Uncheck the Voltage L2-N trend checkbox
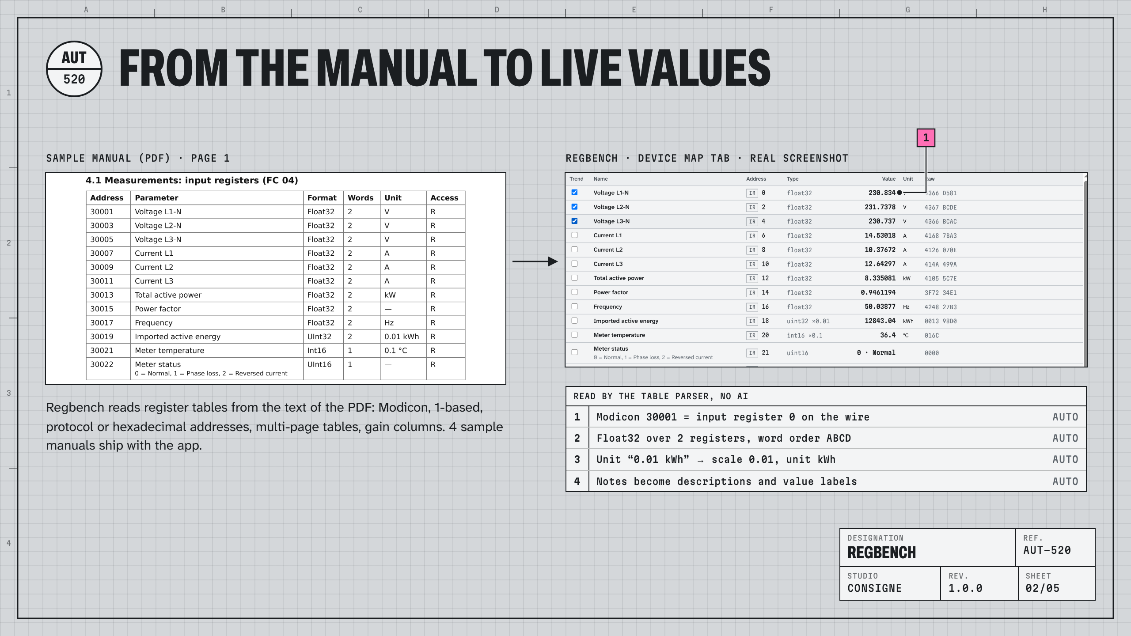1131x636 pixels. pyautogui.click(x=574, y=207)
